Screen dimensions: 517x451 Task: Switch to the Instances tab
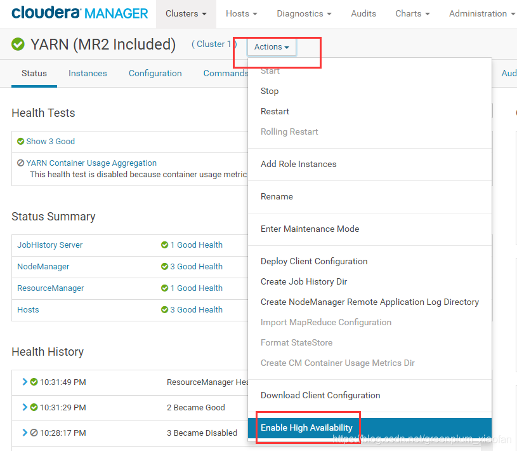pos(88,73)
